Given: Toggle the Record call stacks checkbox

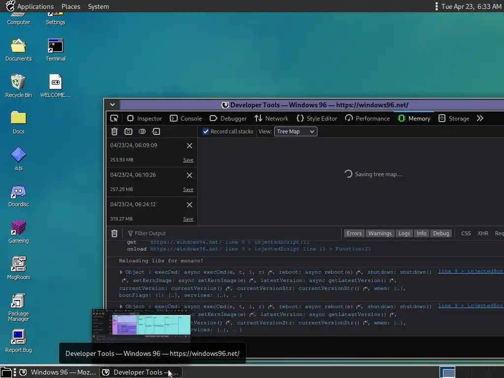Looking at the screenshot, I should point(206,131).
